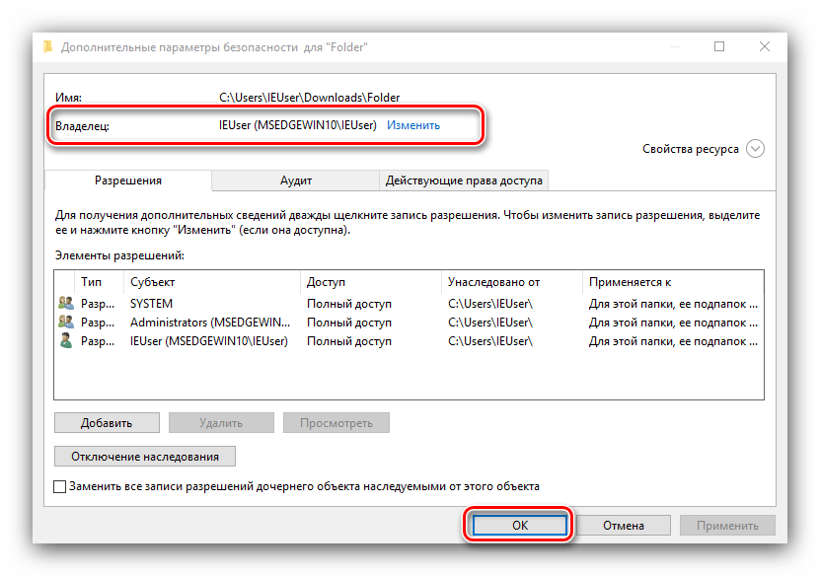Click the path C:\Users\IEUser\Downloads\Folder
This screenshot has width=820, height=576.
tap(309, 98)
